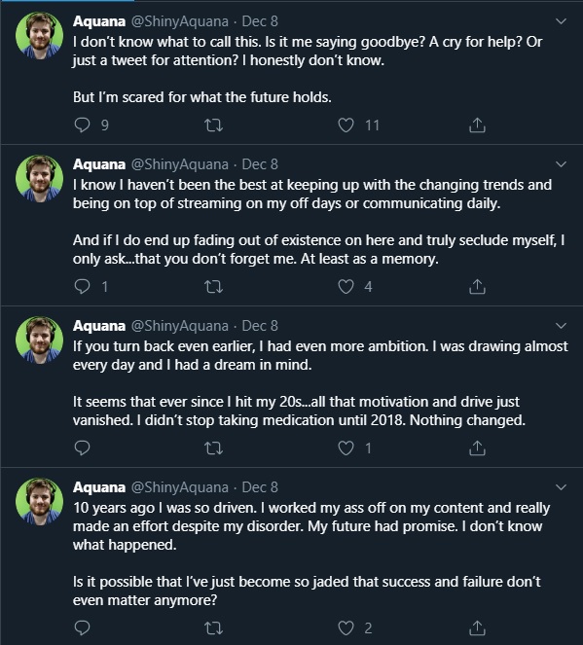Image resolution: width=583 pixels, height=645 pixels.
Task: Open the chevron menu on the fourth tweet
Action: (x=562, y=487)
